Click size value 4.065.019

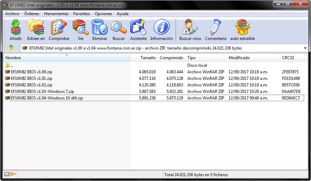[x=147, y=72]
